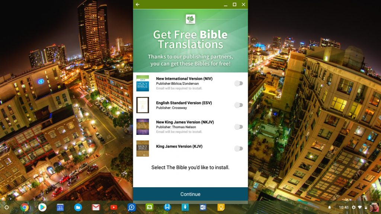
Task: Open the green Bible app shelf icon
Action: point(149,207)
